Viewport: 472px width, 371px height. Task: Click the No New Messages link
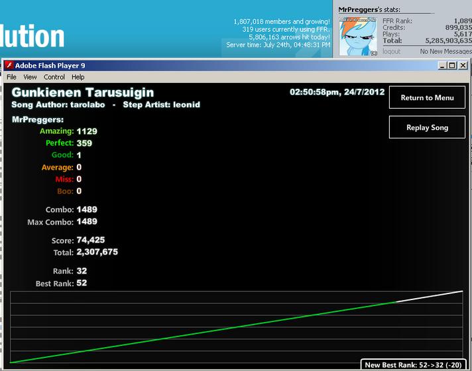pyautogui.click(x=445, y=52)
